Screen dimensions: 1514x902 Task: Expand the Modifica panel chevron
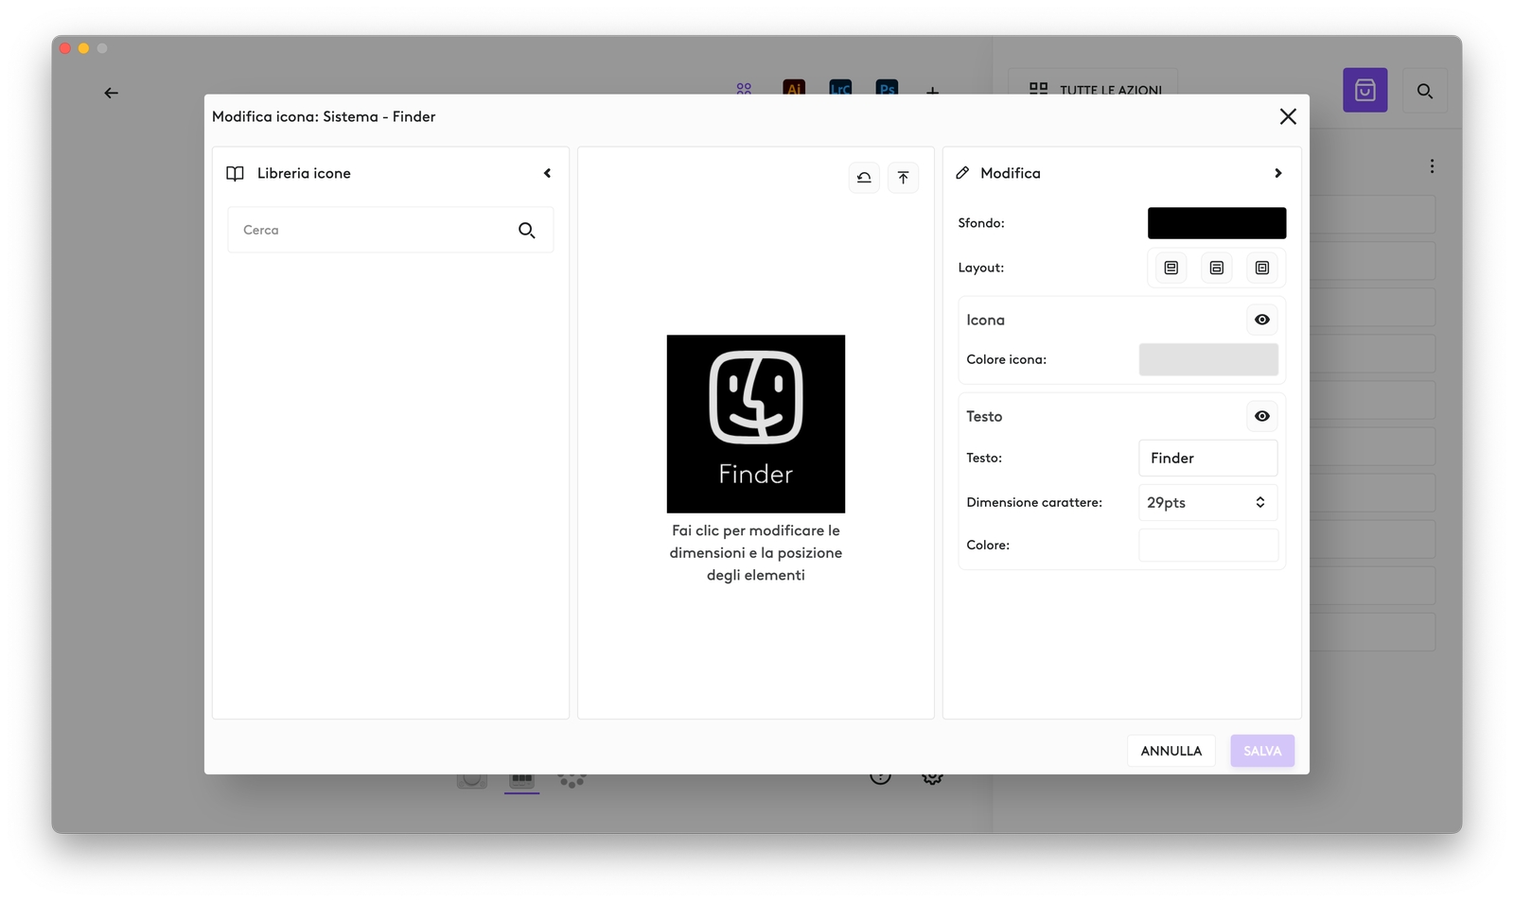point(1277,173)
